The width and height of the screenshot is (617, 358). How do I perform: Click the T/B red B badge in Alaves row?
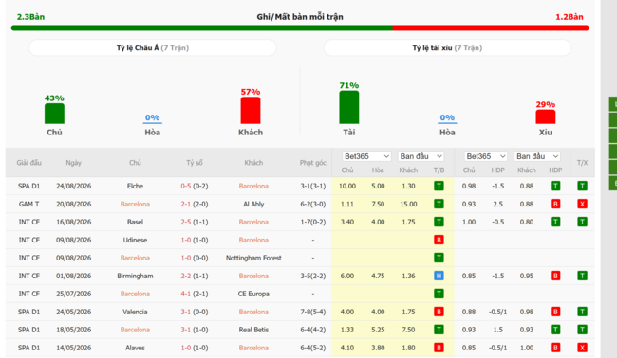[x=439, y=348]
